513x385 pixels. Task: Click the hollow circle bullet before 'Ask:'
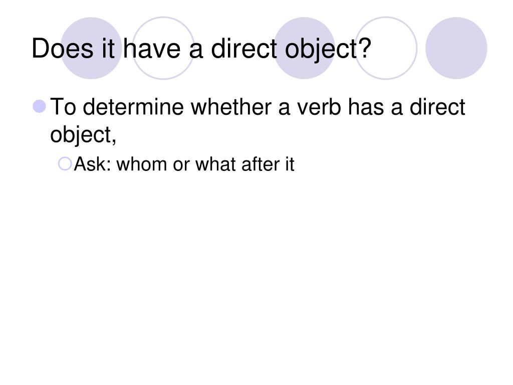[65, 164]
